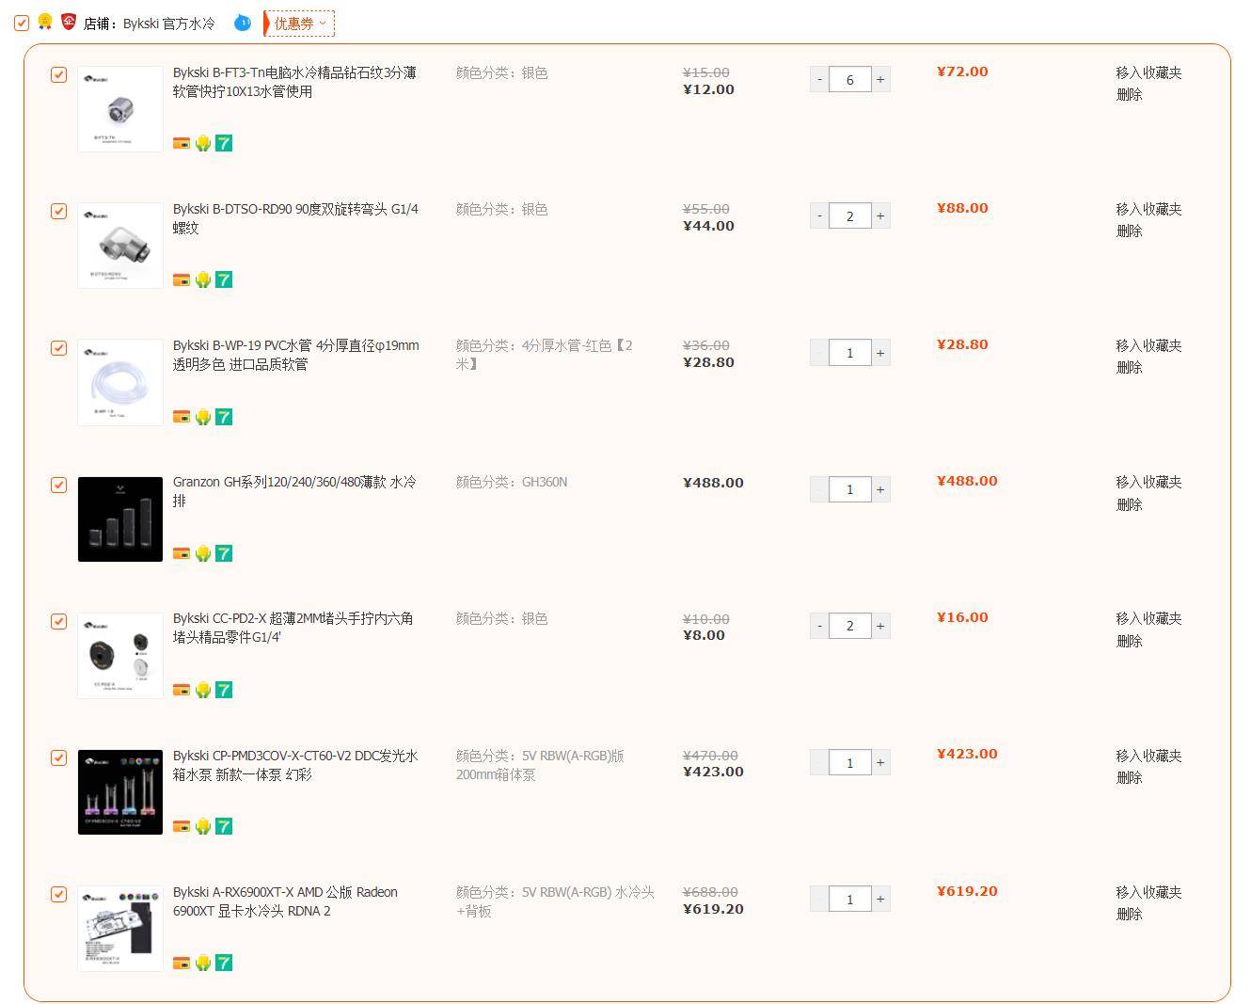Screen dimensions: 1251x1004
Task: Open B-FT3-Tn fitting product thumbnail
Action: [120, 109]
